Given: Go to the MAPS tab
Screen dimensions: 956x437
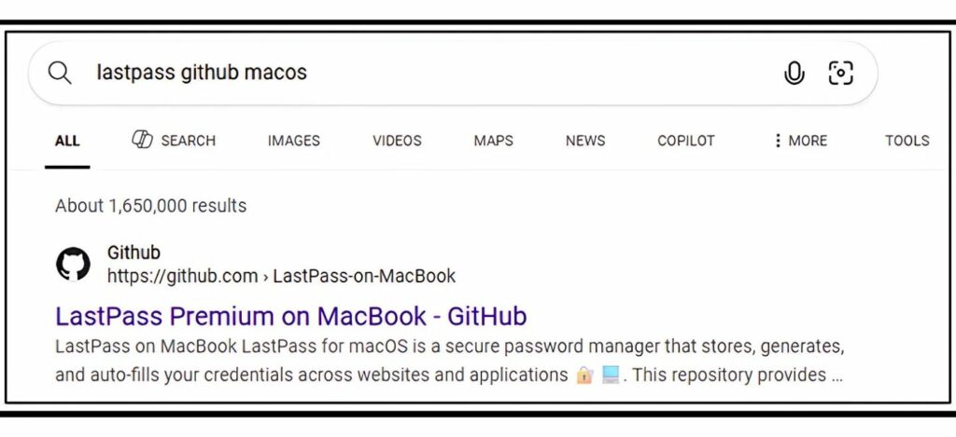Looking at the screenshot, I should 493,141.
